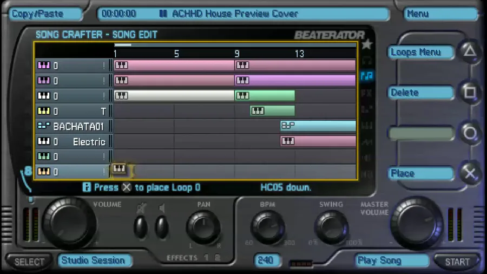Click the square button icon beside Delete
The image size is (487, 274).
coord(470,92)
